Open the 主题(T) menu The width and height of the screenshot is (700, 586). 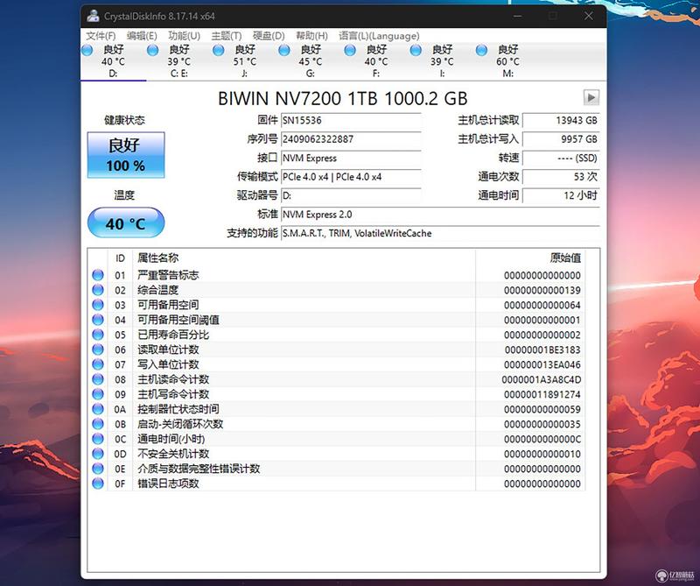227,36
